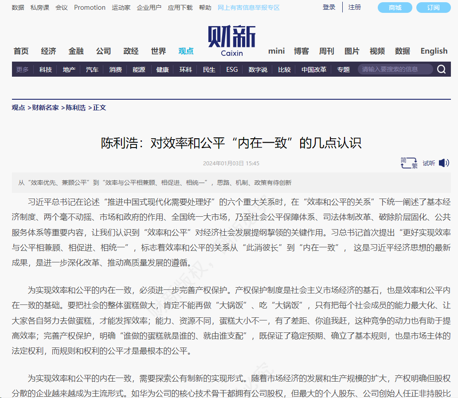458x398 pixels.
Task: Click the 注册 registration link
Action: tap(355, 7)
